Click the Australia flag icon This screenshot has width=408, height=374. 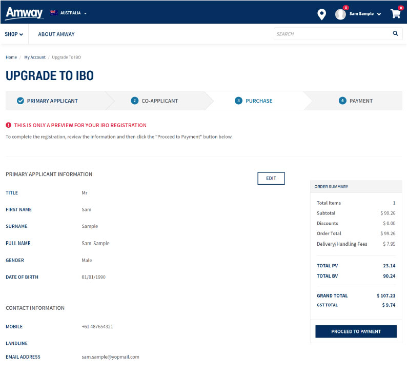pyautogui.click(x=54, y=13)
